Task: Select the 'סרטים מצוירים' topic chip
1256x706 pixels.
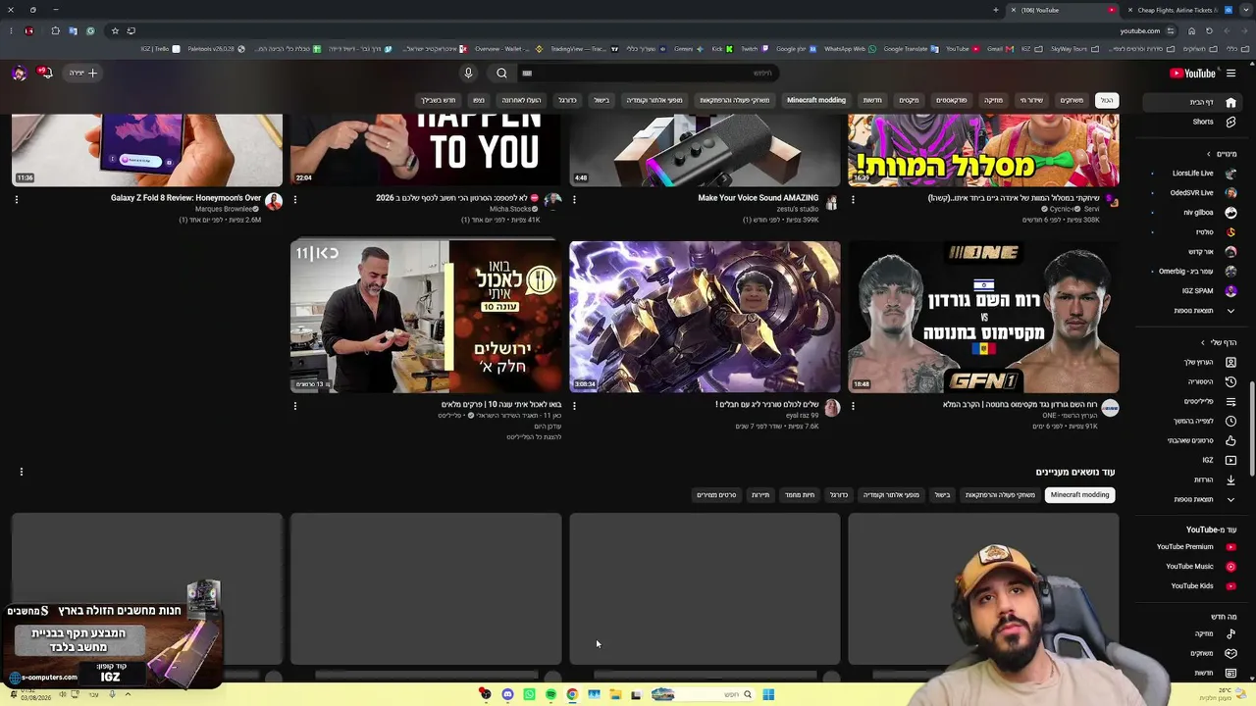Action: click(716, 495)
